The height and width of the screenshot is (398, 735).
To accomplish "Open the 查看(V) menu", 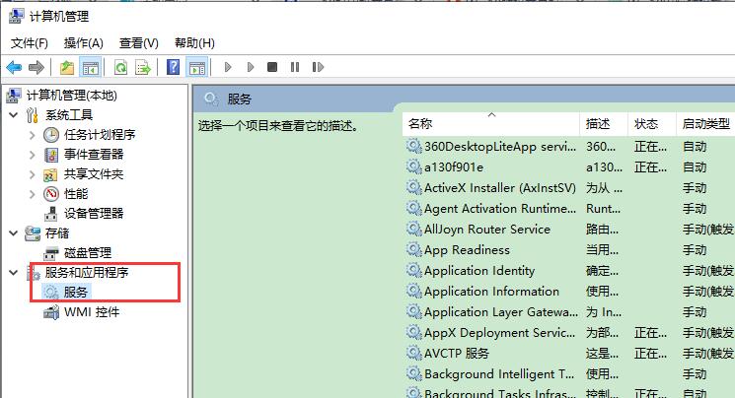I will [x=139, y=43].
